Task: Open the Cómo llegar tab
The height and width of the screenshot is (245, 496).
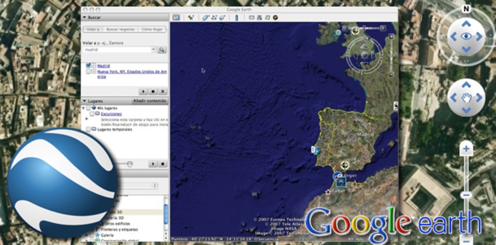Action: tap(152, 29)
